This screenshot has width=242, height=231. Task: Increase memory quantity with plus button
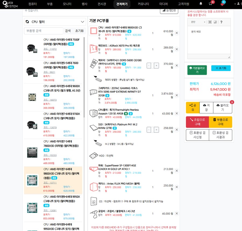coord(156,65)
